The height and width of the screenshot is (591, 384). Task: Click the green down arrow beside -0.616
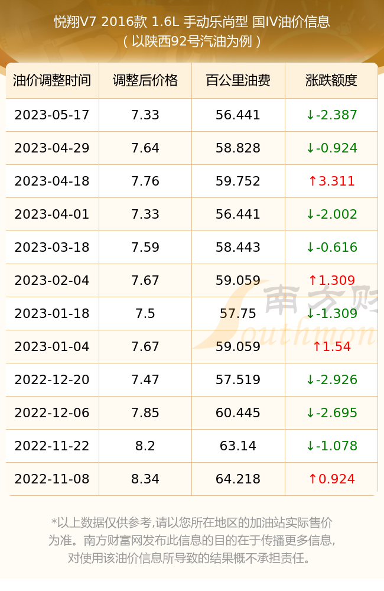click(310, 247)
